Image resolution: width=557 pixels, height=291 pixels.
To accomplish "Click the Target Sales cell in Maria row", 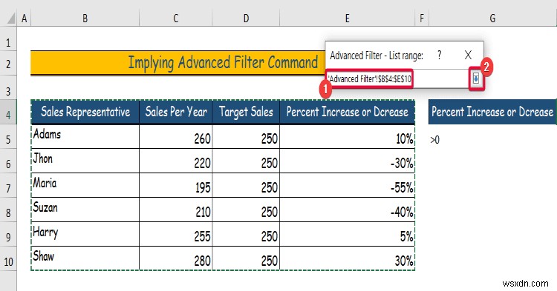I will coord(246,185).
